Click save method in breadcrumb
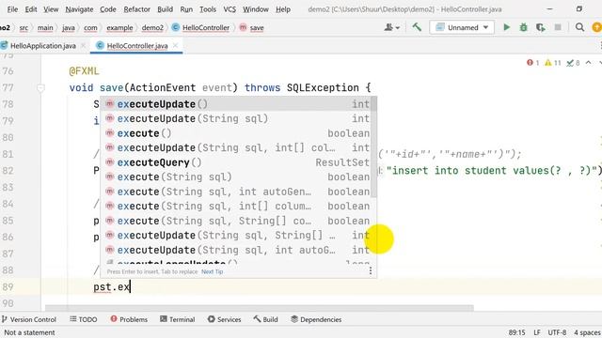 [252, 27]
